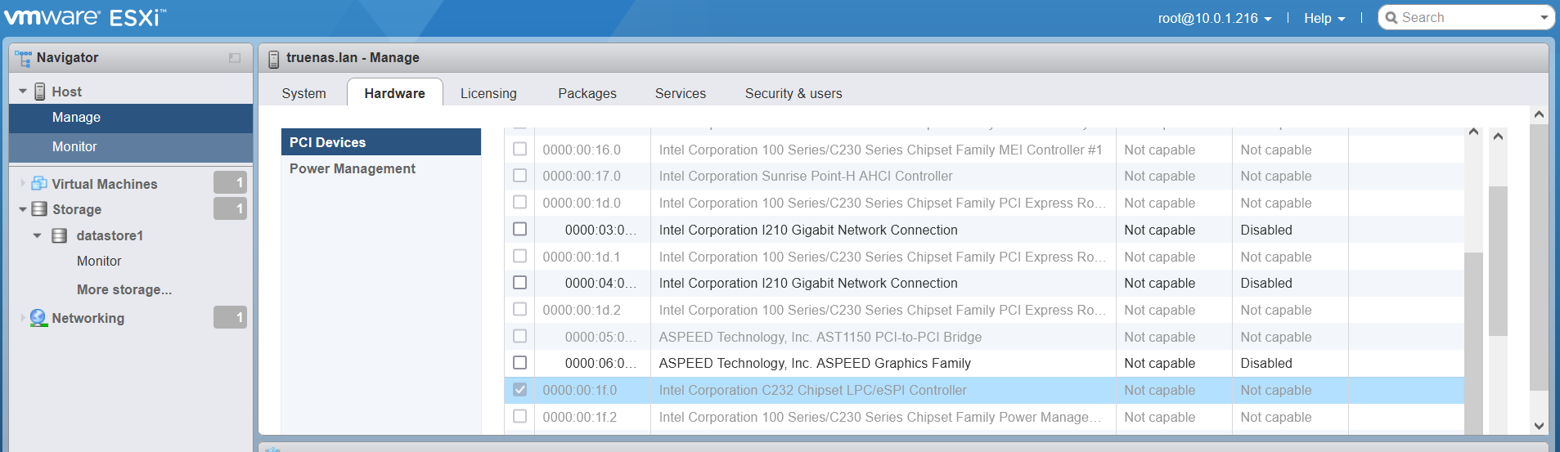Image resolution: width=1560 pixels, height=452 pixels.
Task: Select address 0000:00:1f.0 cell
Action: click(580, 390)
